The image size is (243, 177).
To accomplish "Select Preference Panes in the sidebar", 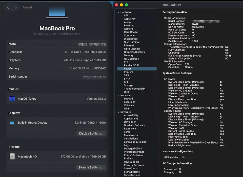I will pyautogui.click(x=134, y=152).
